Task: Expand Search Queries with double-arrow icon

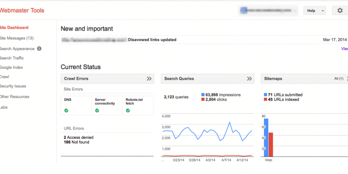Action: [250, 78]
